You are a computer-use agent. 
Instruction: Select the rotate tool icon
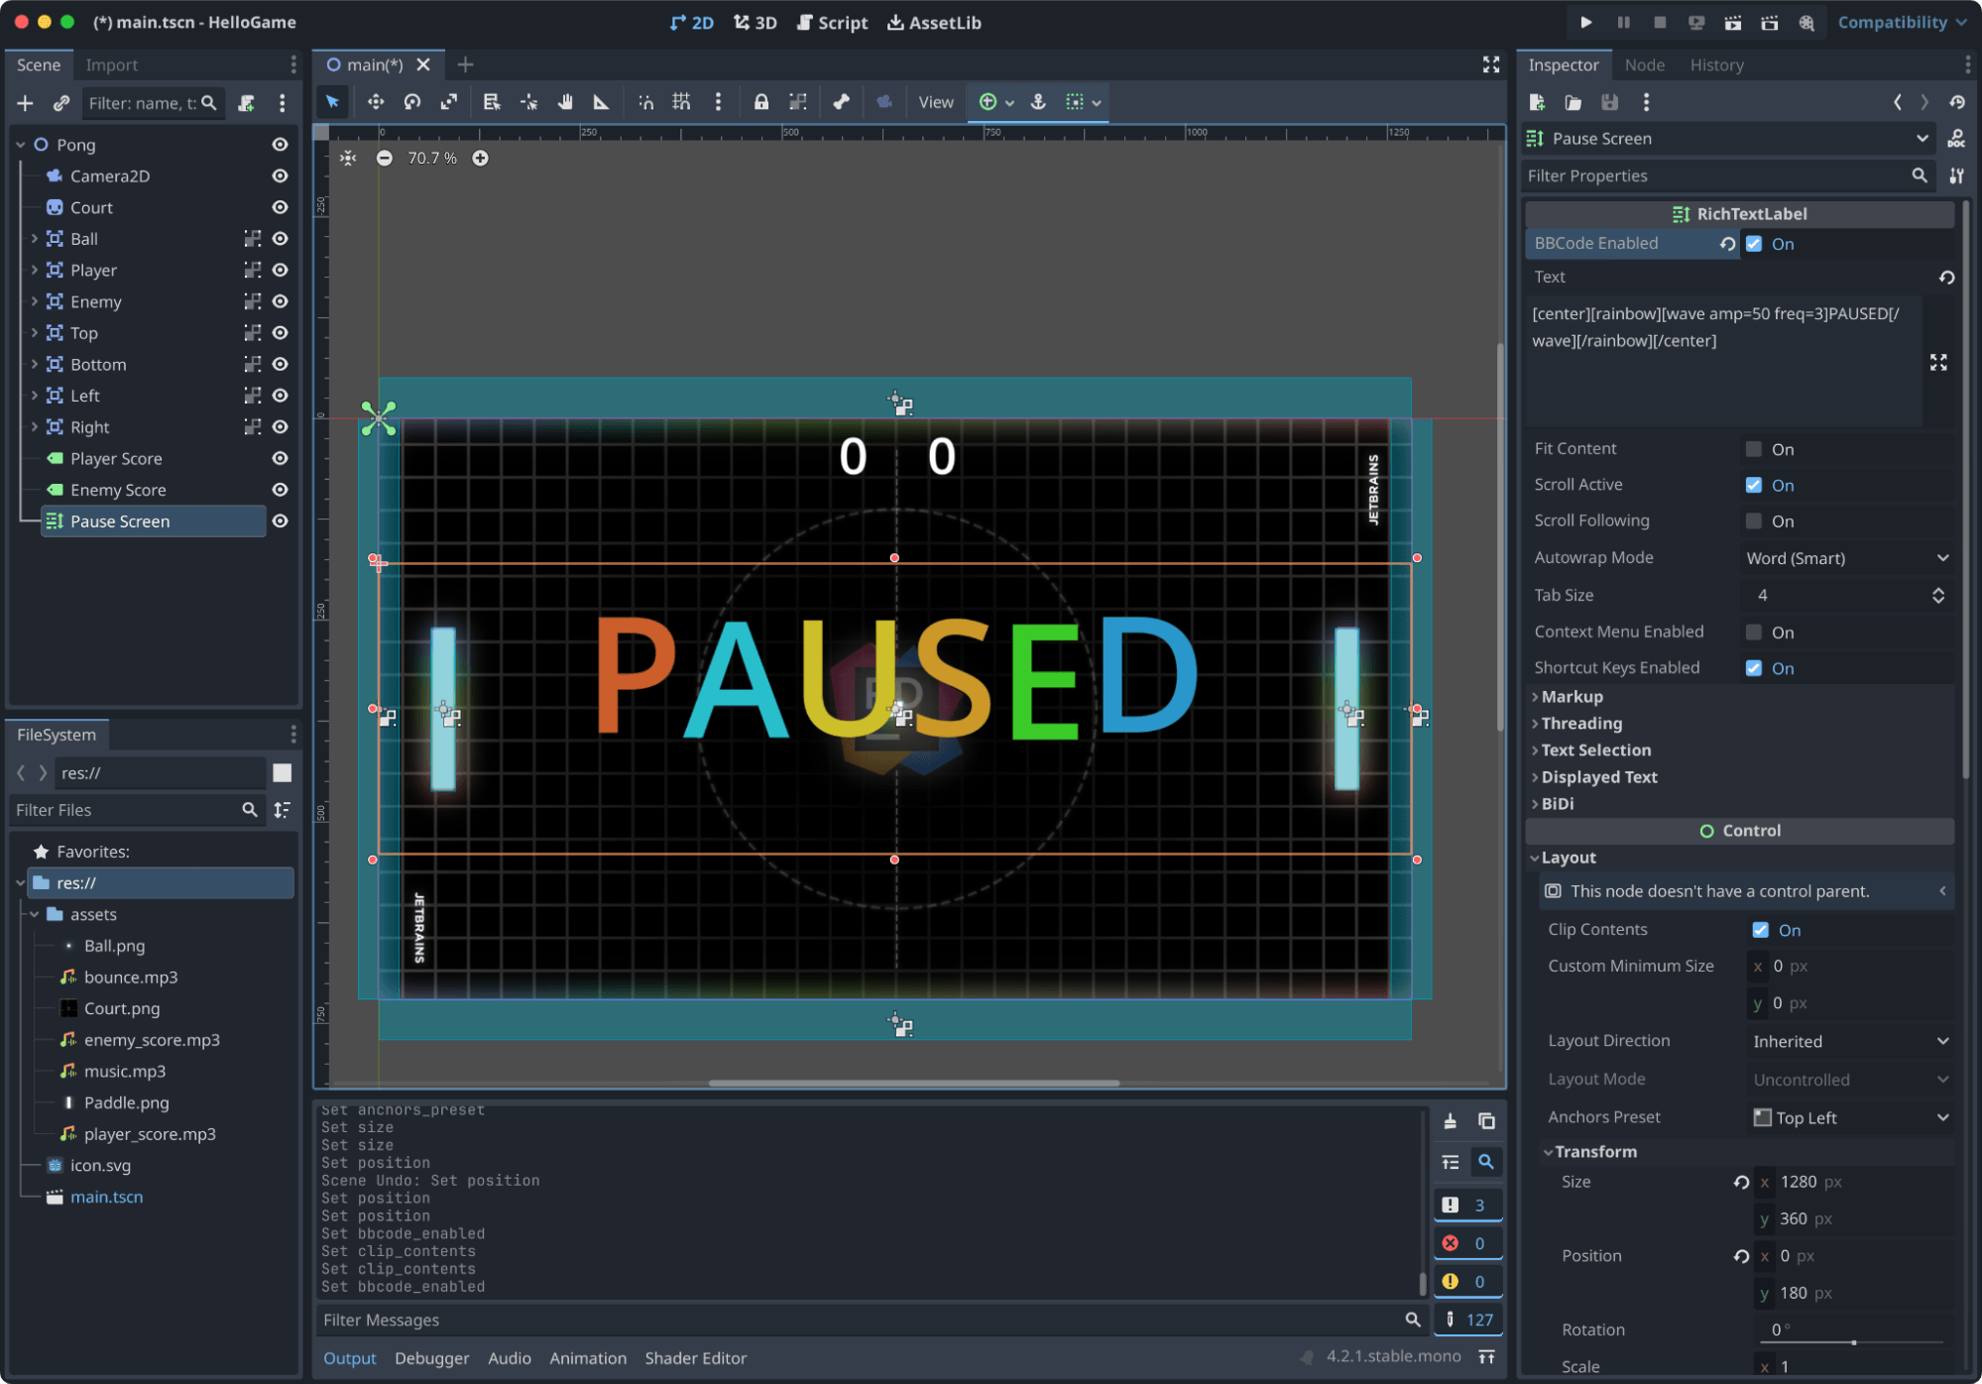pos(414,101)
